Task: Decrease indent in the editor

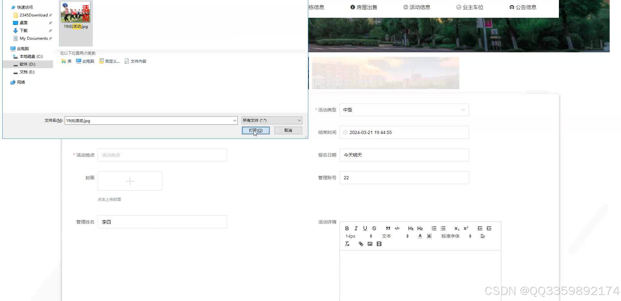Action: [x=480, y=228]
